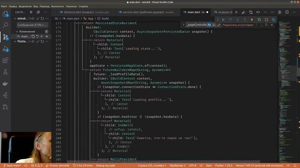The width and height of the screenshot is (300, 168).
Task: Commit the Flutte repository with the checkmark
Action: click(x=37, y=42)
